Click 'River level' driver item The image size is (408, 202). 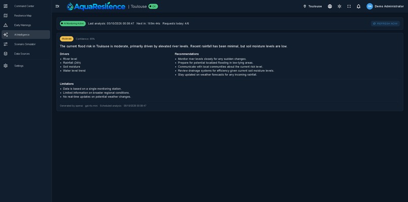pos(70,59)
